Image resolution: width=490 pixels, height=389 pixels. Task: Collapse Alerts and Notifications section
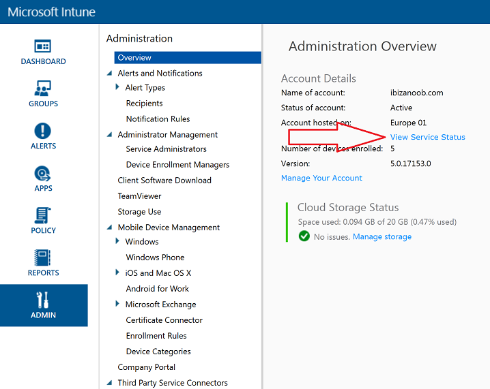coord(109,74)
